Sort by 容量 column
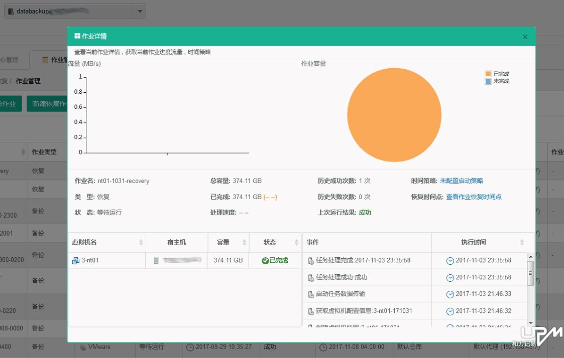 [244, 242]
